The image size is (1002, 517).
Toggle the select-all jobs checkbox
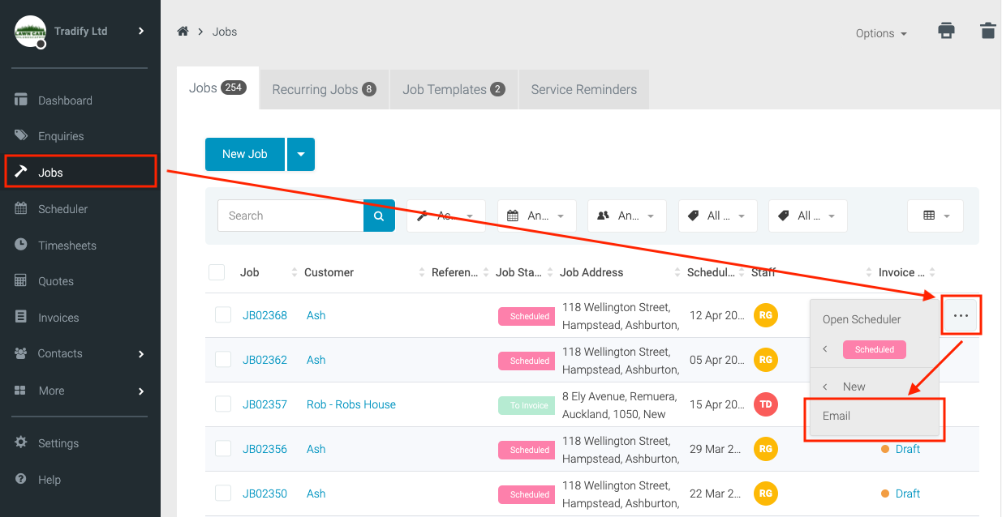(x=217, y=272)
